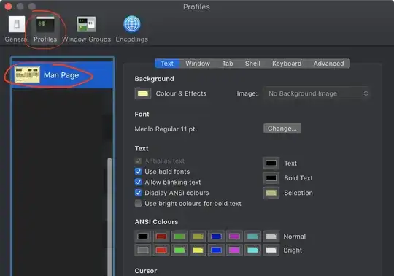The height and width of the screenshot is (276, 394).
Task: Switch to the Keyboard tab
Action: (287, 64)
